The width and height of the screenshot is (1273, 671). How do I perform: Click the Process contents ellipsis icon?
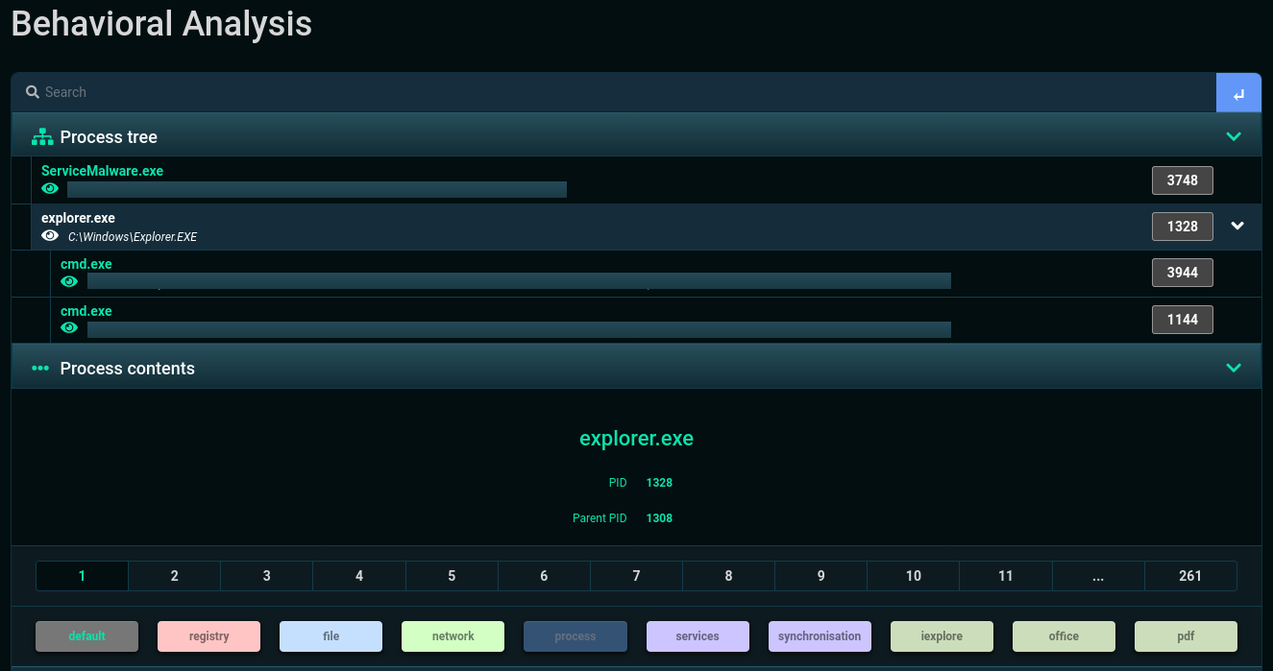(40, 369)
